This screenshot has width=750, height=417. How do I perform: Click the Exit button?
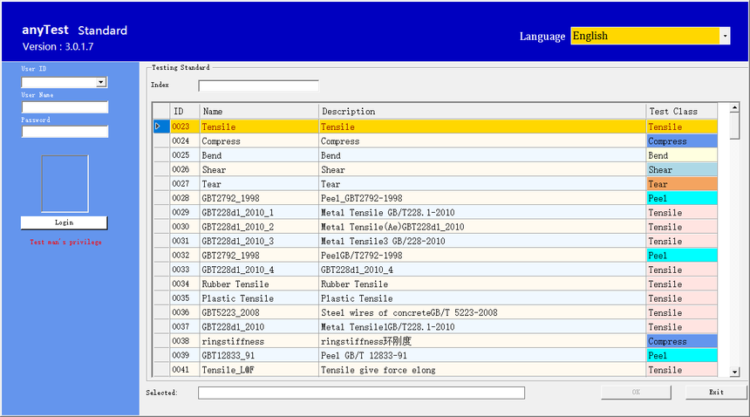pos(715,393)
